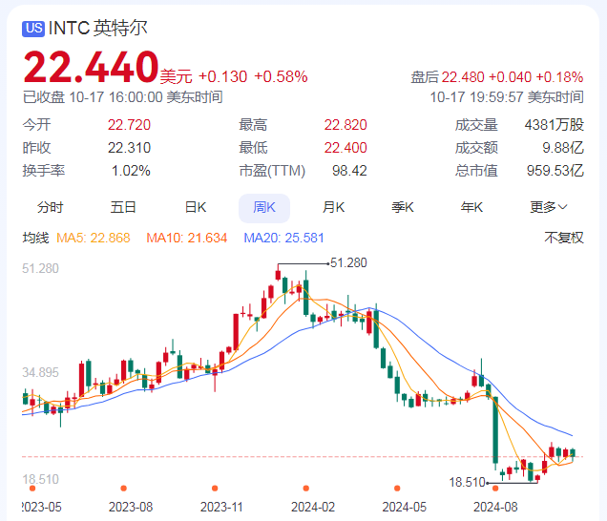Switch to the 月K monthly tab
This screenshot has height=521, width=607.
click(x=333, y=208)
